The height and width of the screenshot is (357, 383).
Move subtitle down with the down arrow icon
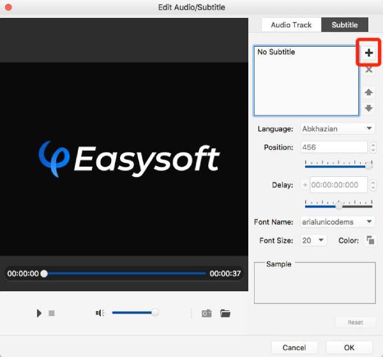pos(368,108)
